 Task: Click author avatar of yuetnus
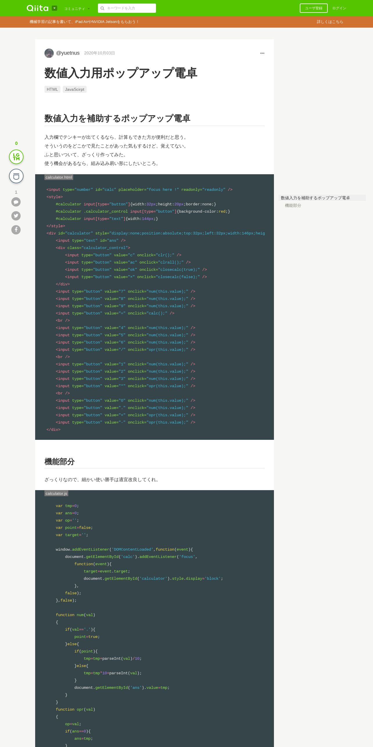(49, 53)
